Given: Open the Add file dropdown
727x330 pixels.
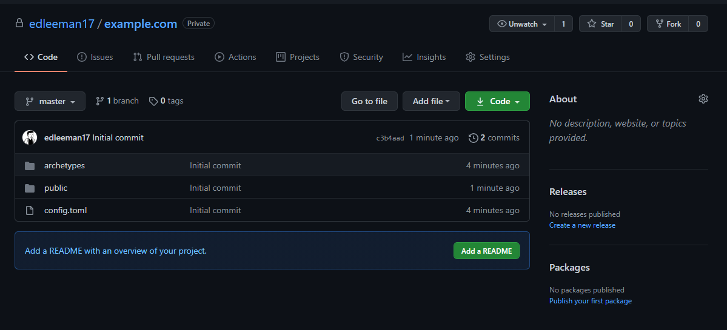Looking at the screenshot, I should coord(431,102).
